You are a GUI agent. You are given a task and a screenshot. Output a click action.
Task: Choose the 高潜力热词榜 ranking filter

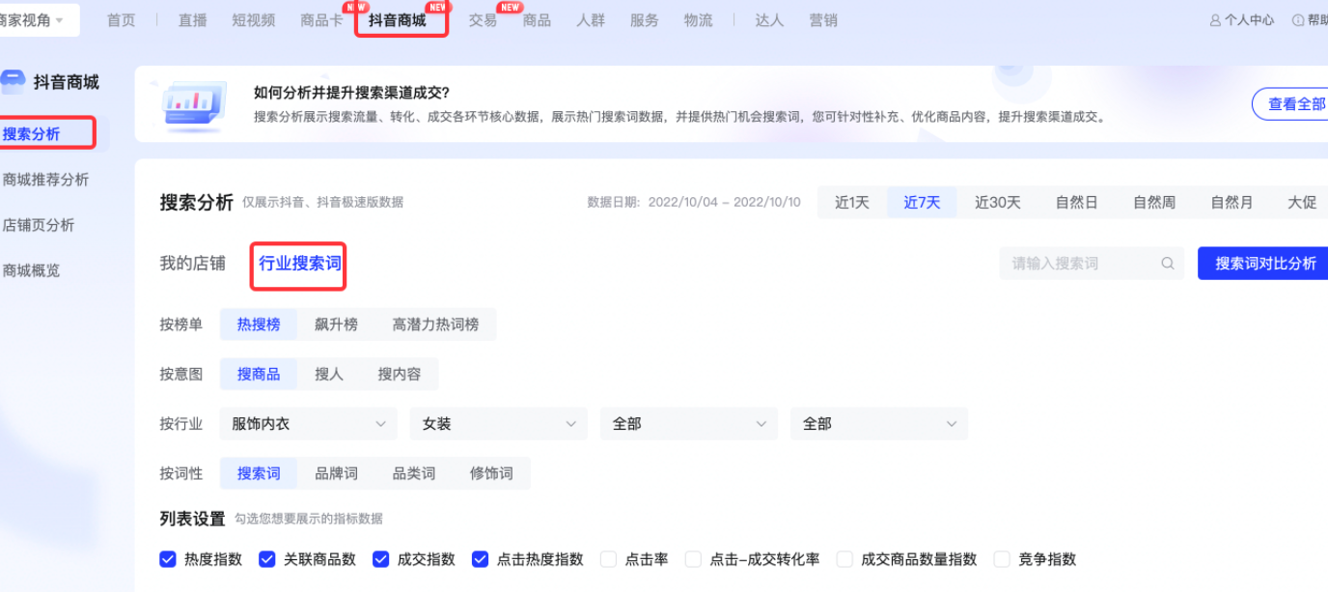[435, 324]
